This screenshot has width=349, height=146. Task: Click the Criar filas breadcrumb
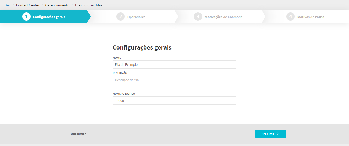(95, 5)
